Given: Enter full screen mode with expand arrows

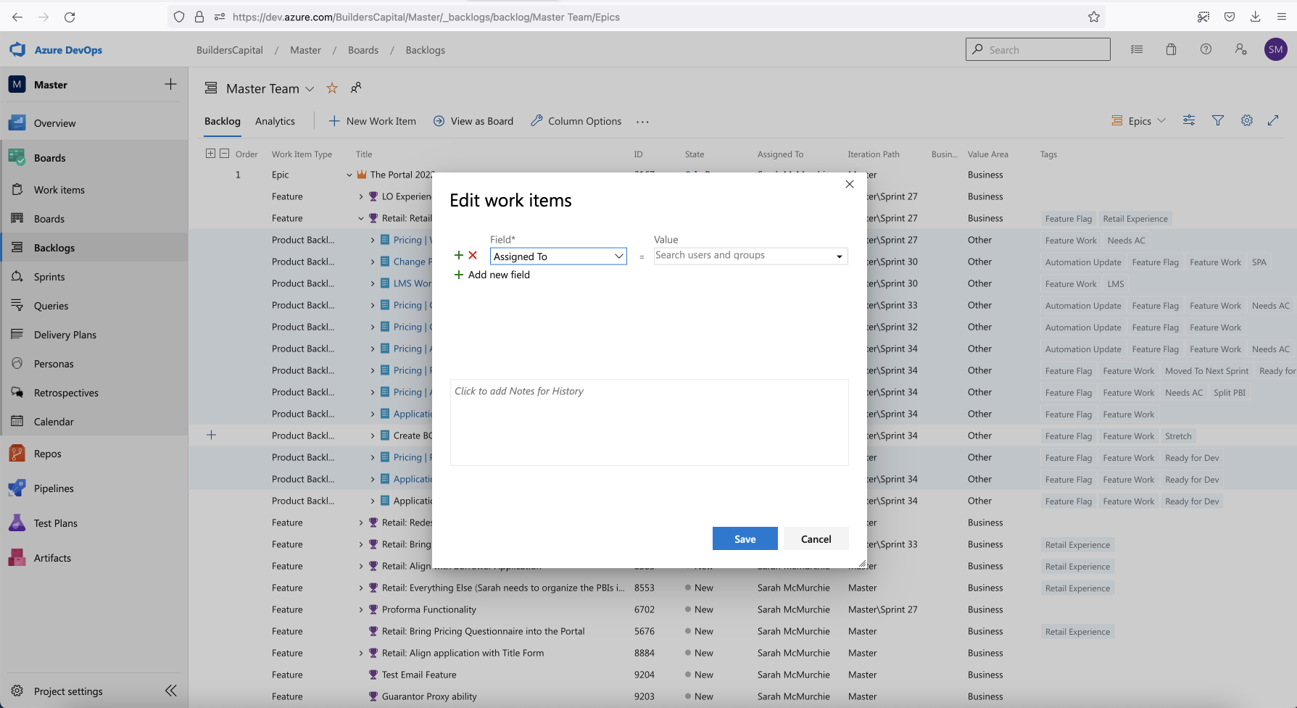Looking at the screenshot, I should [1273, 121].
